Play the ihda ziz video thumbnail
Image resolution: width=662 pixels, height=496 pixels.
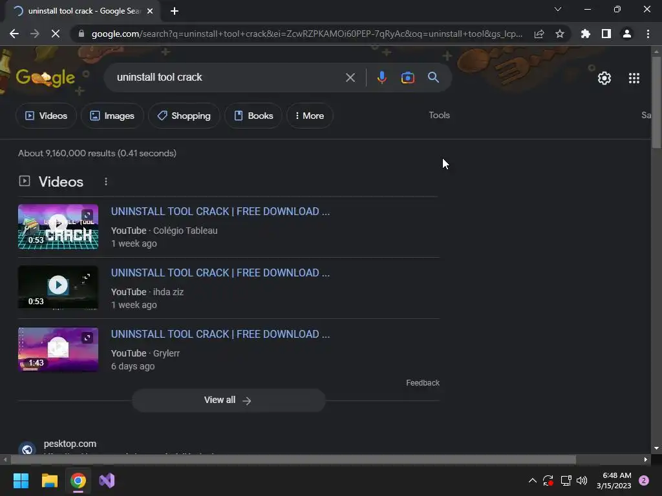click(x=58, y=287)
